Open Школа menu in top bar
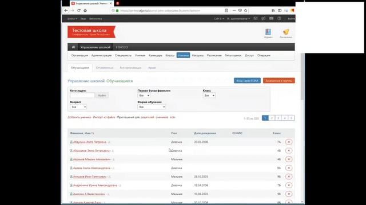This screenshot has height=205, width=366. click(72, 19)
